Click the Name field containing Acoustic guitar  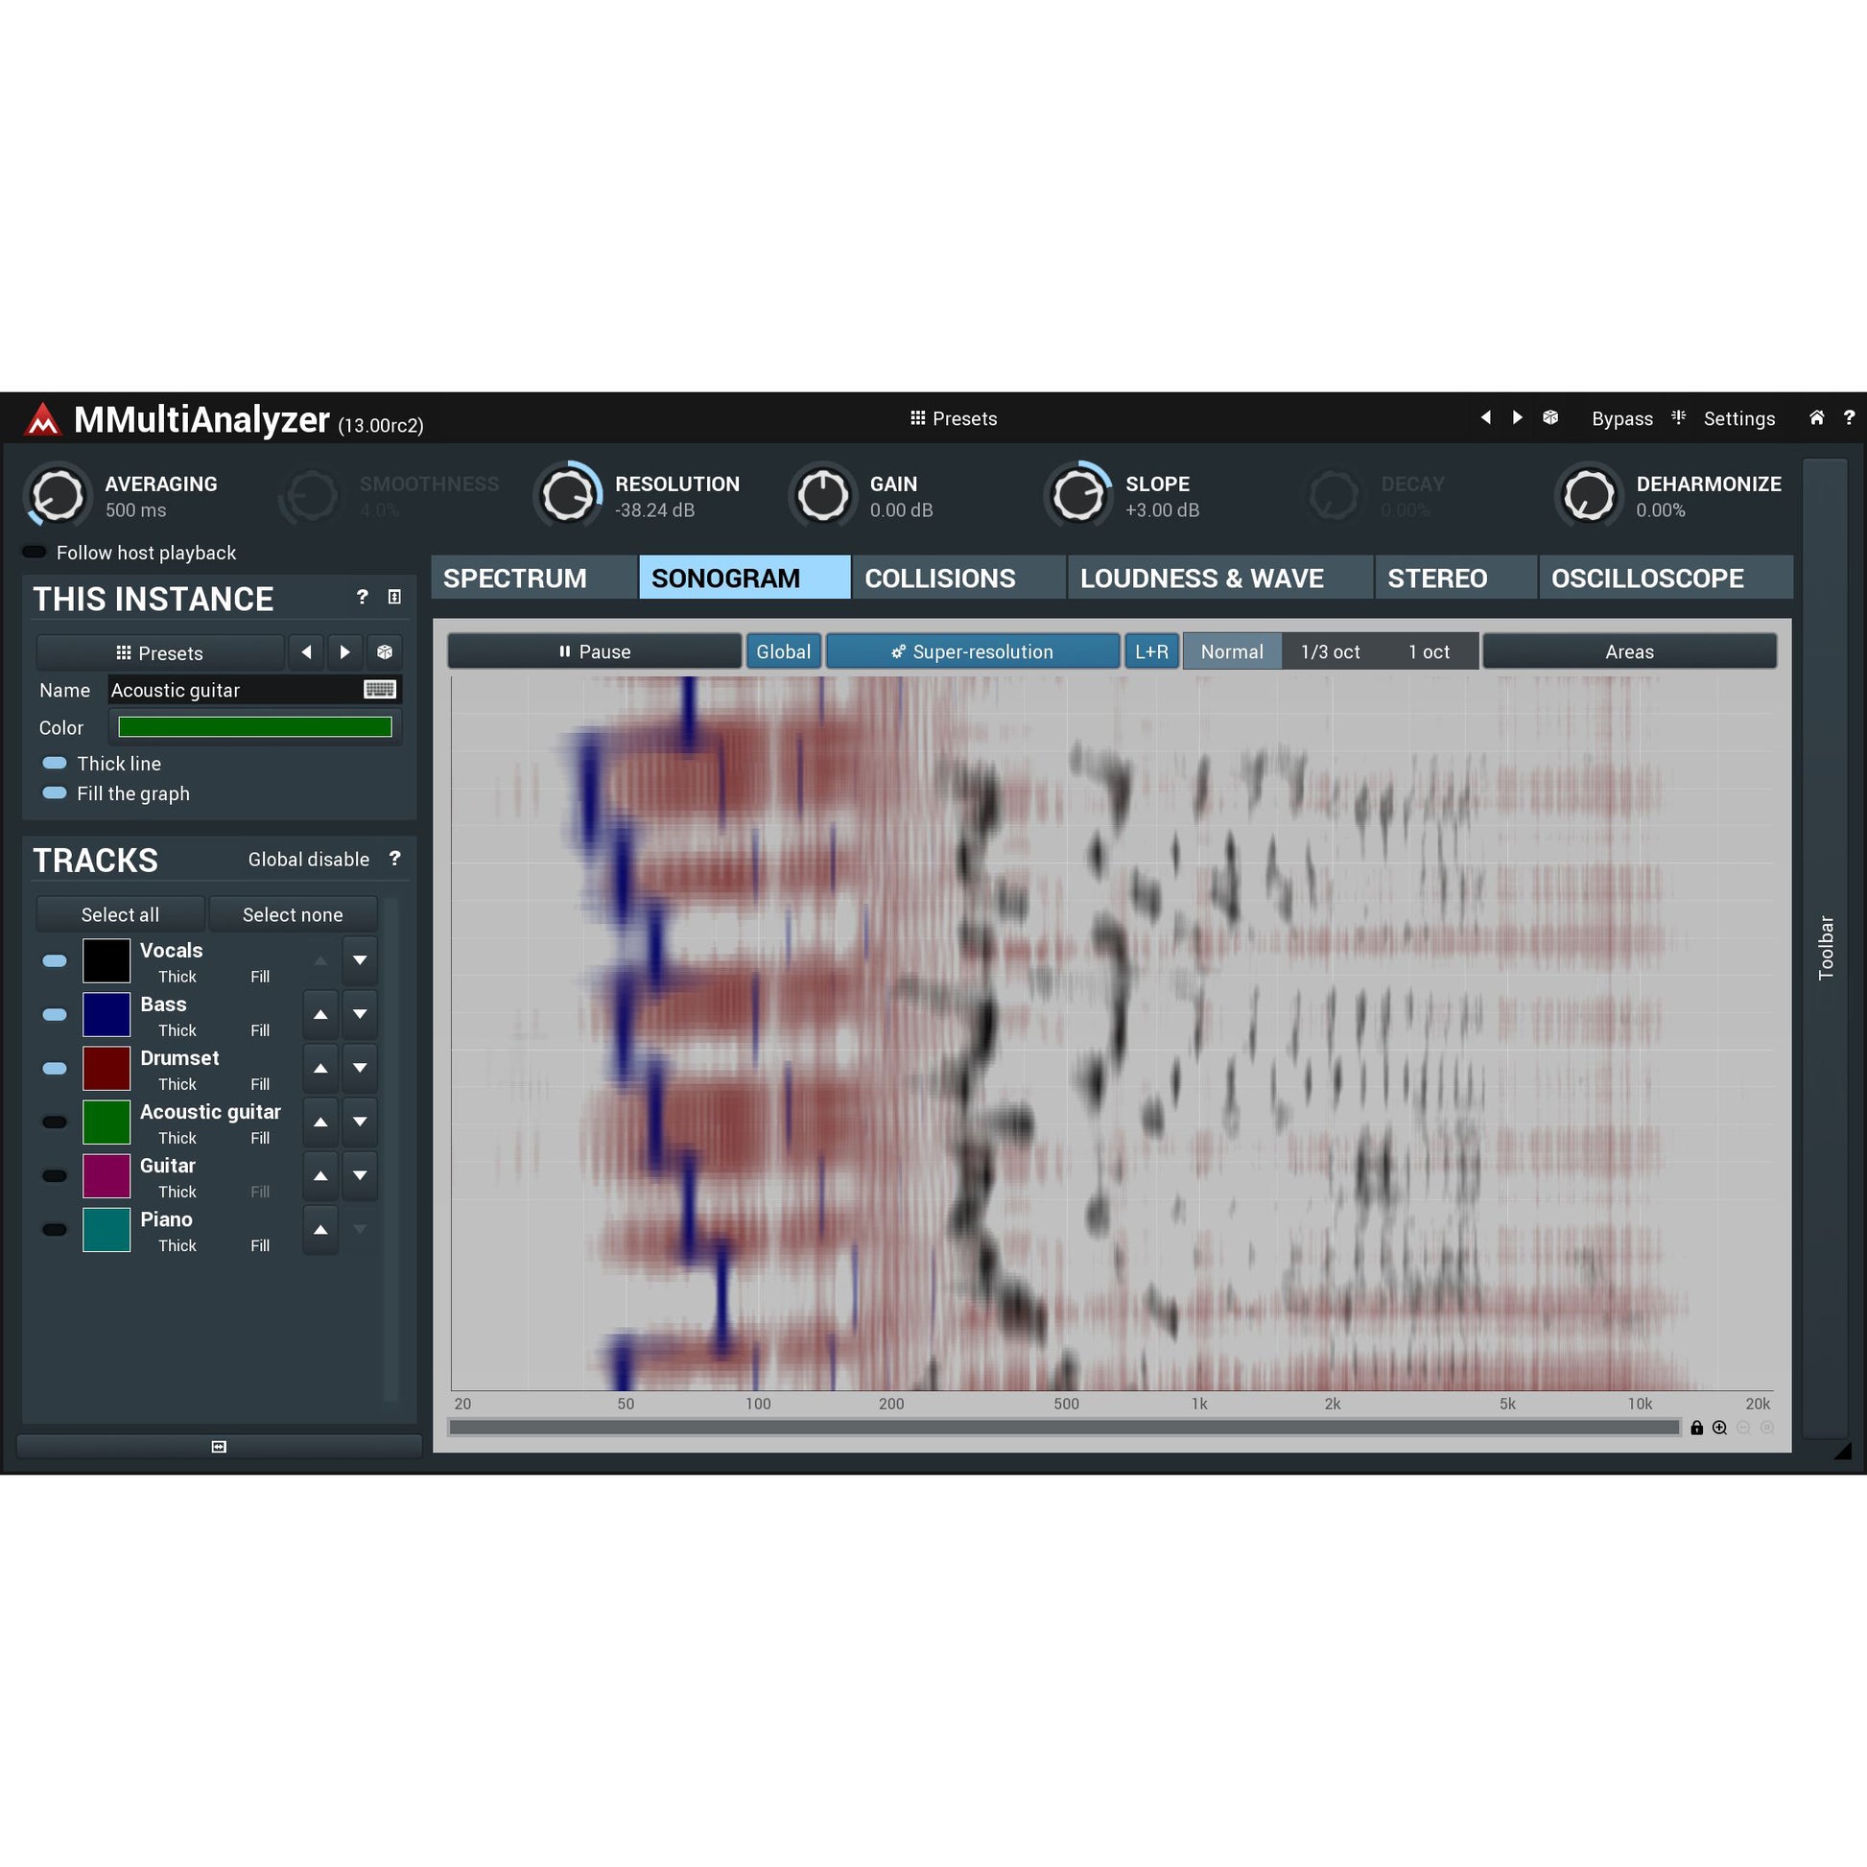(232, 690)
